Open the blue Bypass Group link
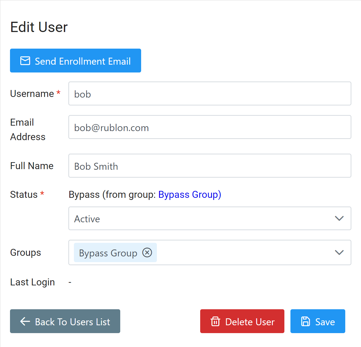The width and height of the screenshot is (361, 347). [190, 194]
